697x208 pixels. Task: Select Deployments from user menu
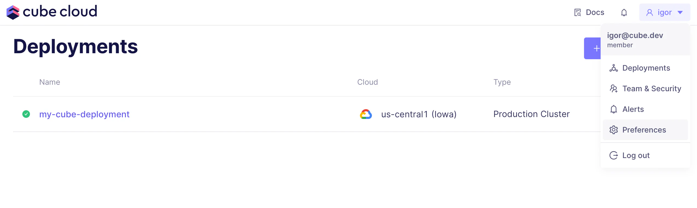point(646,68)
